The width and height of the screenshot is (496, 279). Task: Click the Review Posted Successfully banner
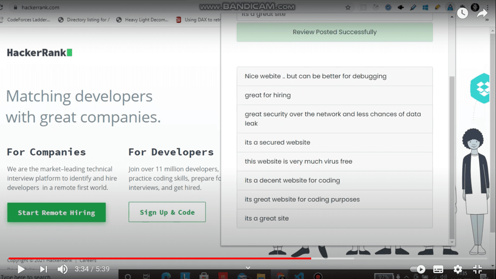pyautogui.click(x=334, y=32)
